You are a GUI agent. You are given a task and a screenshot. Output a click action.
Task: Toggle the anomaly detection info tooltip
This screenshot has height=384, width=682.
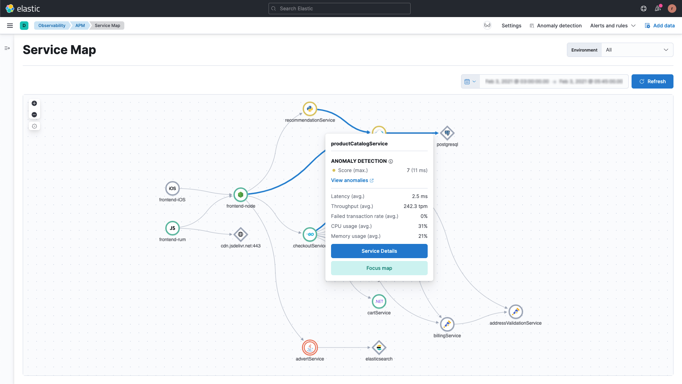[391, 161]
